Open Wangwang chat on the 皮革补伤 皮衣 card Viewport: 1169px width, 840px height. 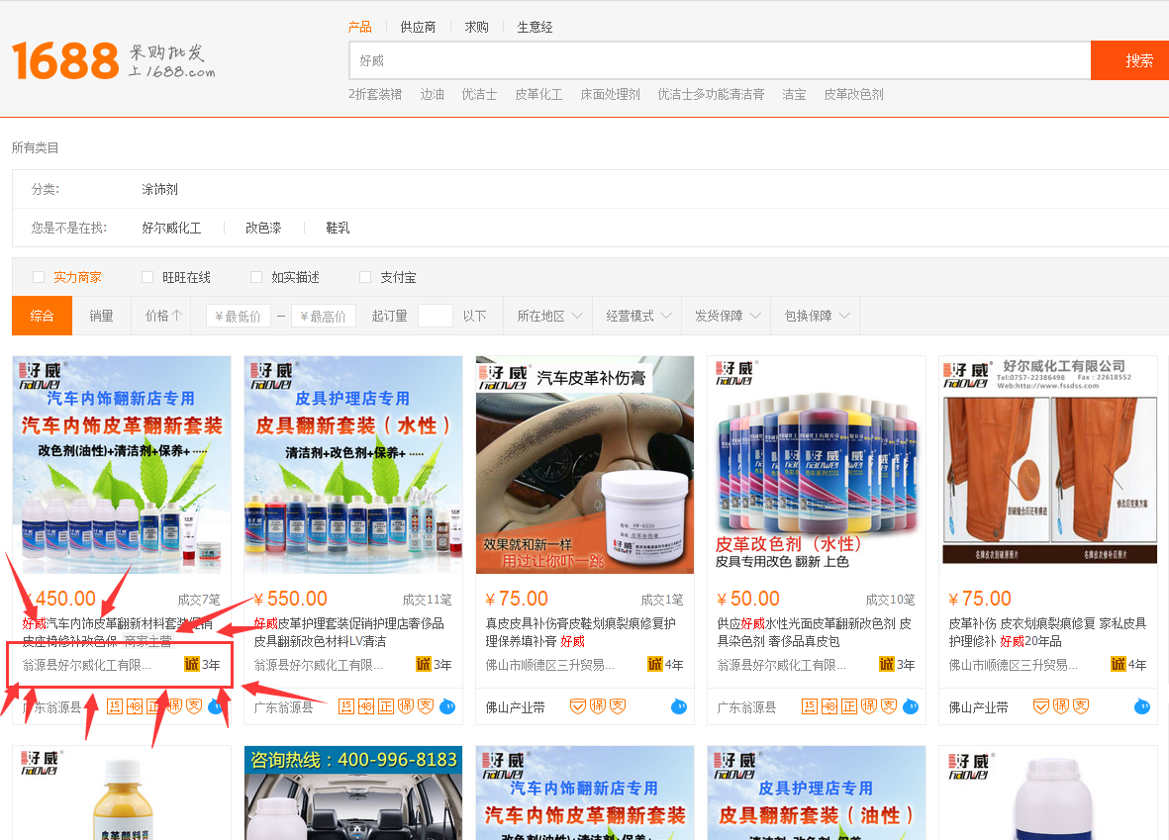pyautogui.click(x=1143, y=706)
